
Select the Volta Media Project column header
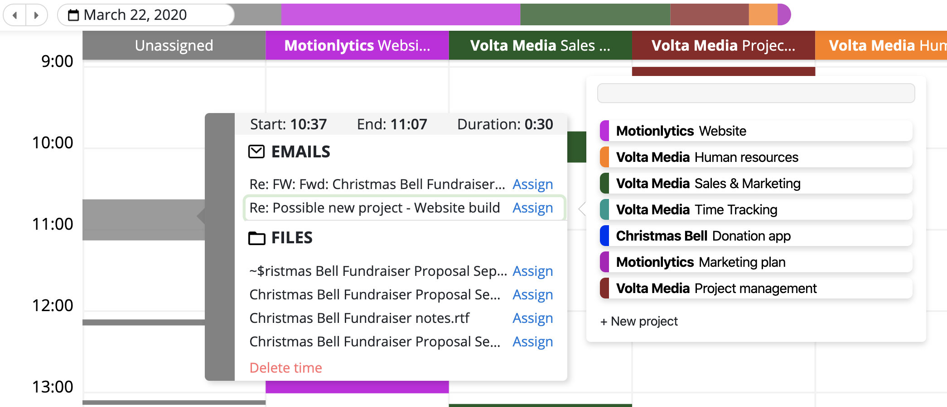(x=723, y=45)
